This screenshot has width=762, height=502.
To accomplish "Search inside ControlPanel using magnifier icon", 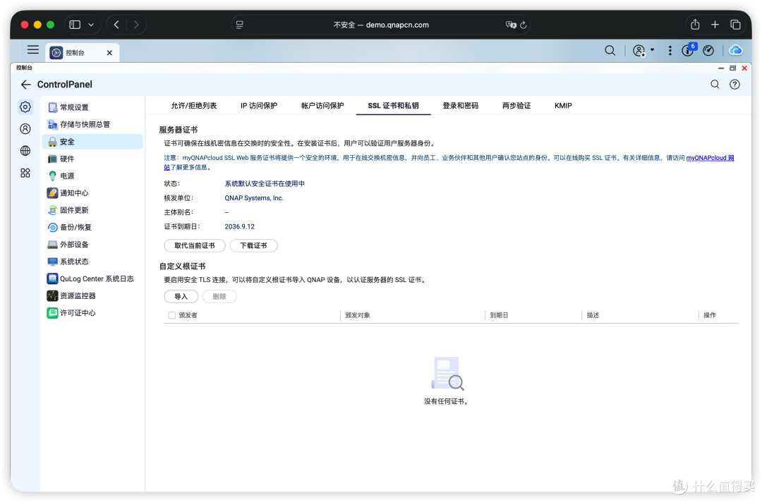I will pyautogui.click(x=715, y=85).
